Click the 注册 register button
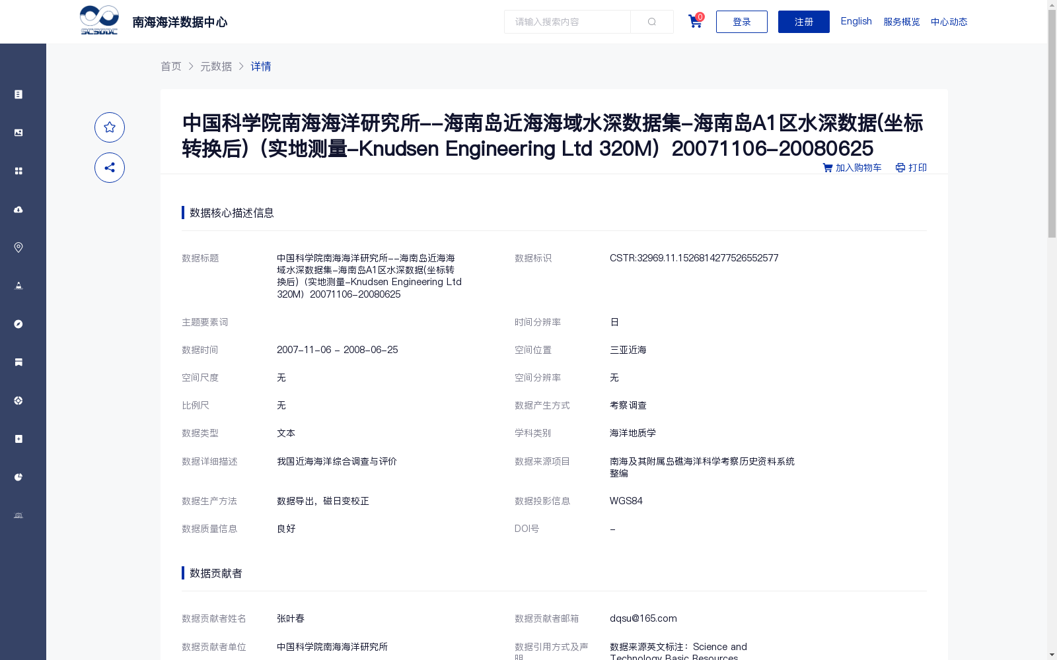 pyautogui.click(x=804, y=22)
